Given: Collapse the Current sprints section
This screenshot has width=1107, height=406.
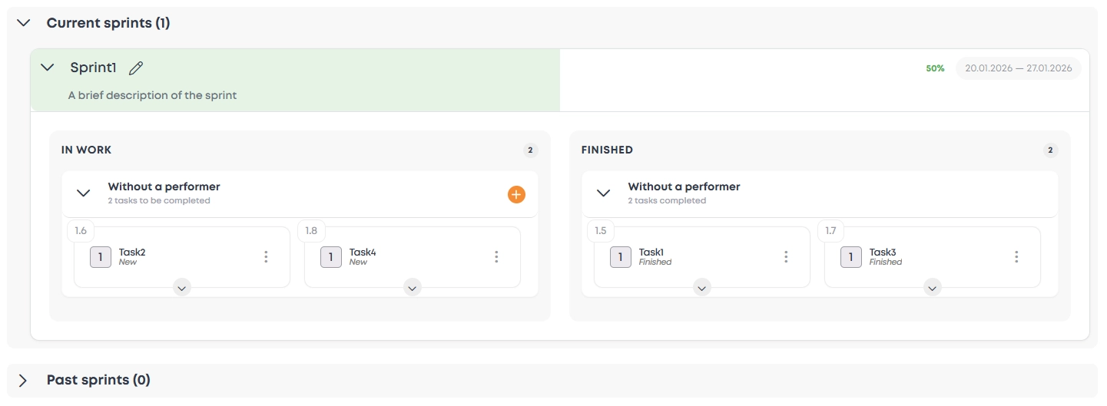Looking at the screenshot, I should pos(24,23).
